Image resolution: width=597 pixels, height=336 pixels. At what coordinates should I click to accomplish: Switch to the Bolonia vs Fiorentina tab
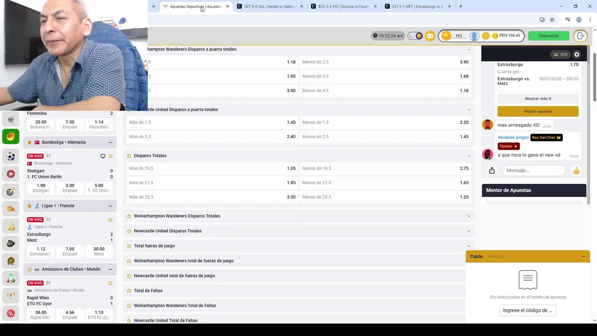coord(344,7)
